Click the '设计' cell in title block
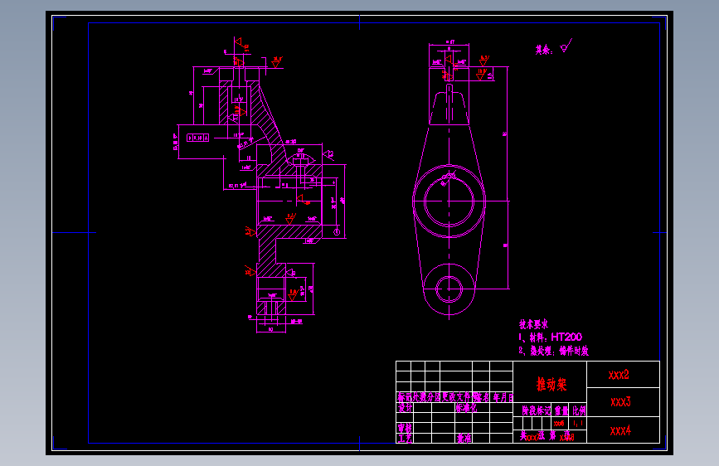 coord(405,408)
